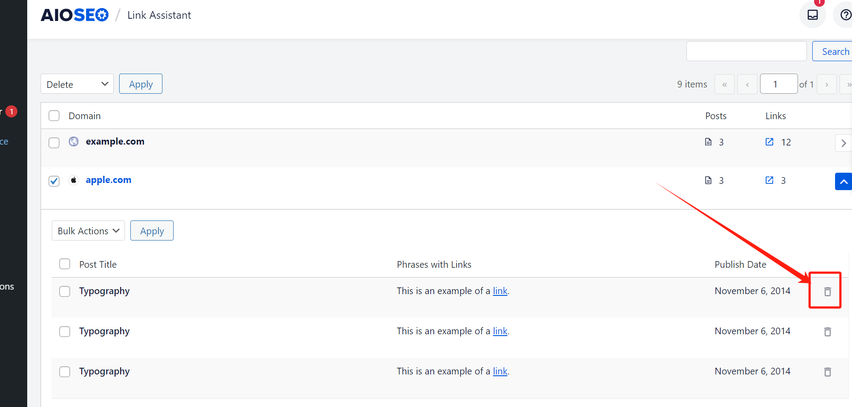Tick the select-all Post Title checkbox
The height and width of the screenshot is (407, 852).
[x=65, y=264]
